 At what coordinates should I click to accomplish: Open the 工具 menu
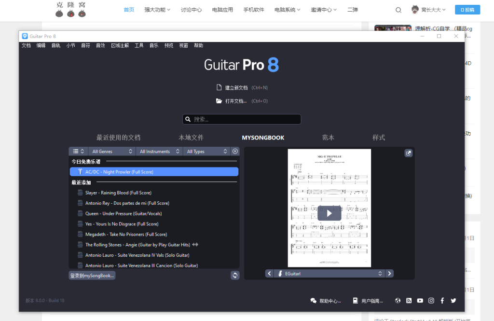[x=139, y=45]
